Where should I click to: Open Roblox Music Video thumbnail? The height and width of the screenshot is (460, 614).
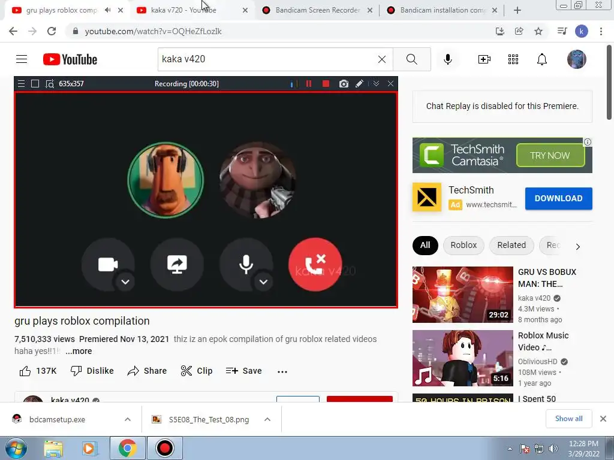(463, 358)
